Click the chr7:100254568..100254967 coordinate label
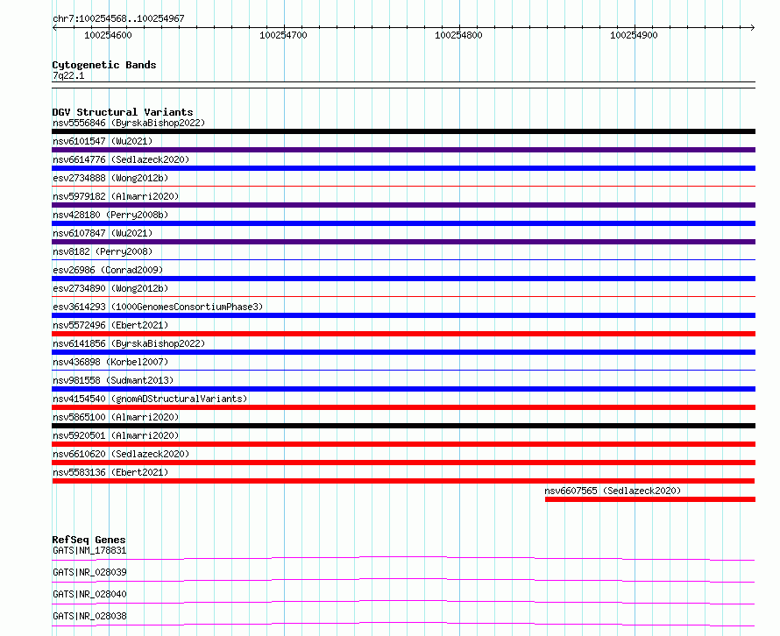Viewport: 780px width, 636px height. (x=118, y=18)
